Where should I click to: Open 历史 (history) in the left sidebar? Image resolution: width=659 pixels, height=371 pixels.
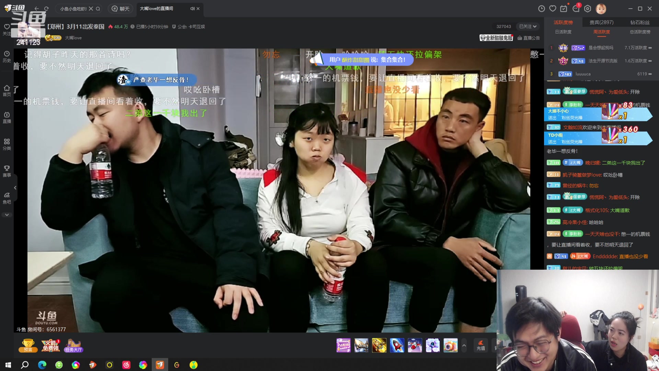7,57
